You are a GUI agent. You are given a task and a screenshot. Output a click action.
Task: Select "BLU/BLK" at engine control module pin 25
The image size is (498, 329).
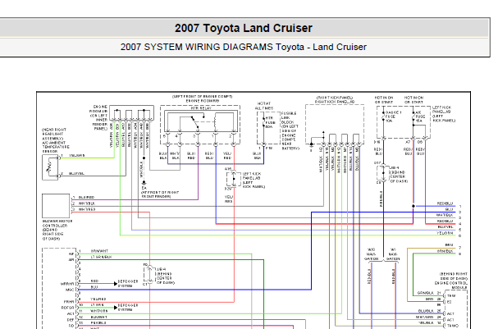coord(427,311)
